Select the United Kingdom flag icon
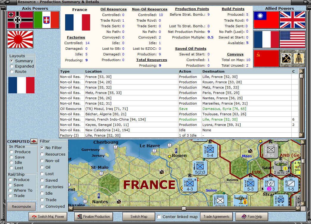311x224 pixels. point(292,20)
